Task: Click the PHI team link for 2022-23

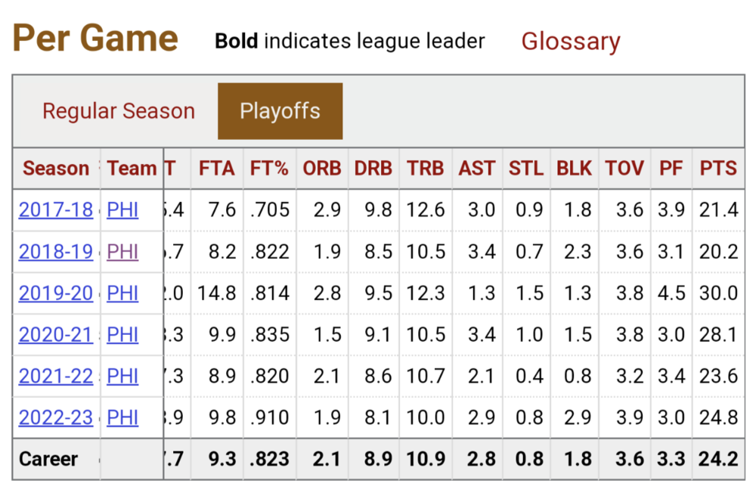Action: coord(122,417)
